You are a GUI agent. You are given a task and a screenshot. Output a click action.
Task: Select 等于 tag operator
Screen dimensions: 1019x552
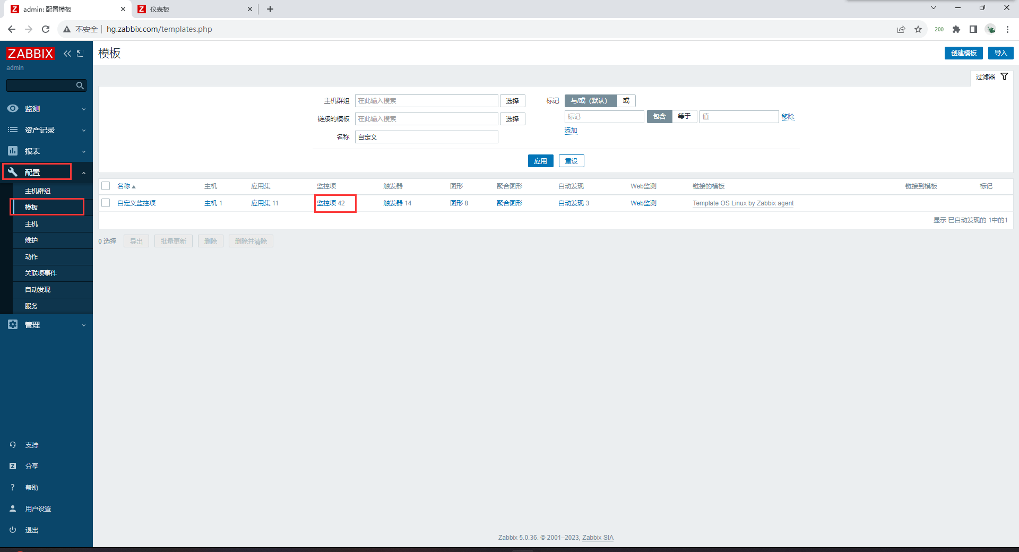coord(684,116)
